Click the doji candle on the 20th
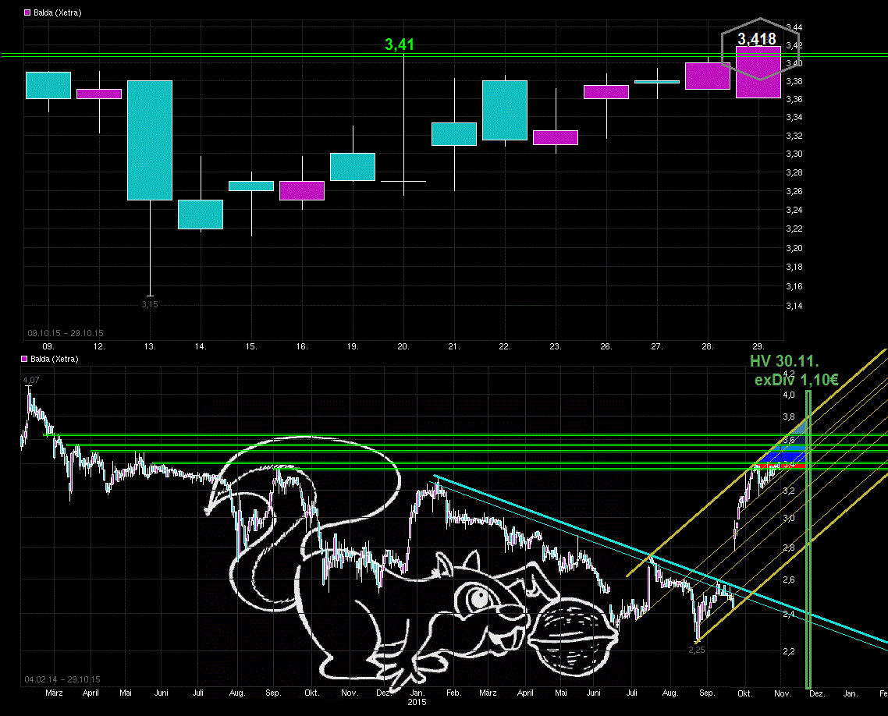Screen dimensions: 888x716 [x=403, y=181]
